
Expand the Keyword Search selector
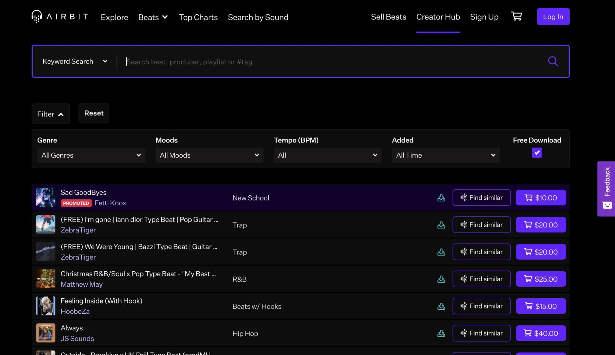[75, 61]
